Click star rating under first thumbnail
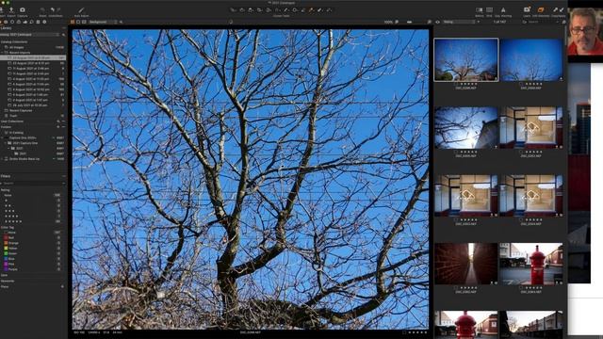Screen dimensions: 603x339 pos(468,84)
